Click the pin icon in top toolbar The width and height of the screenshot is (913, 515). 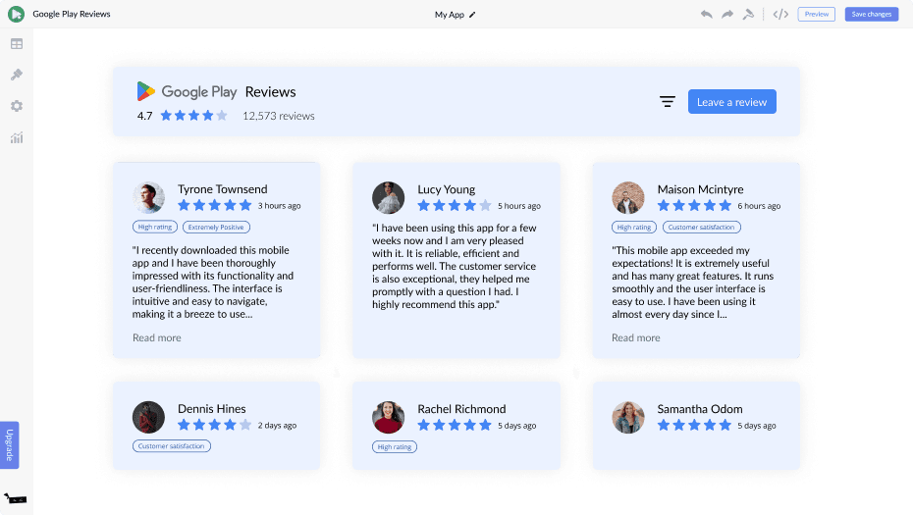click(x=748, y=14)
